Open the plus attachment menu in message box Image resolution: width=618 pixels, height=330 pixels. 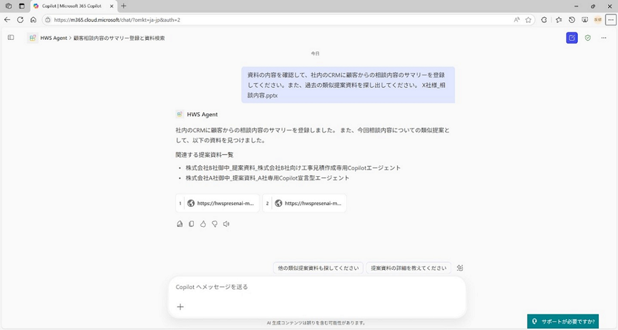point(180,306)
